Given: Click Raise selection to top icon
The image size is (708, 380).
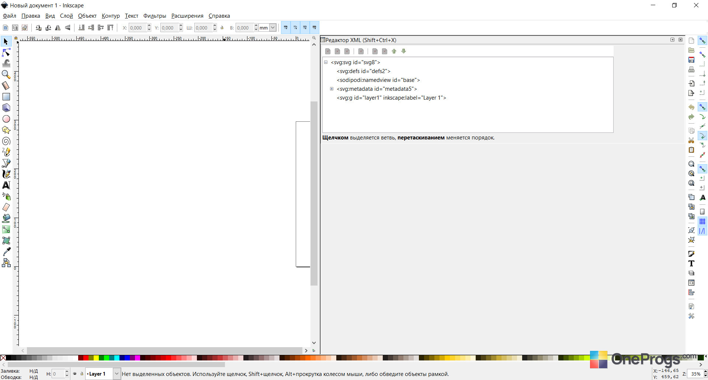Looking at the screenshot, I should point(110,28).
